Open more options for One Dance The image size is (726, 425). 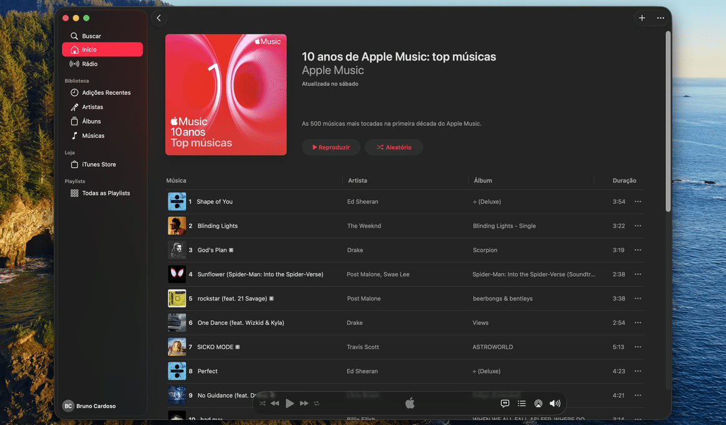click(638, 322)
